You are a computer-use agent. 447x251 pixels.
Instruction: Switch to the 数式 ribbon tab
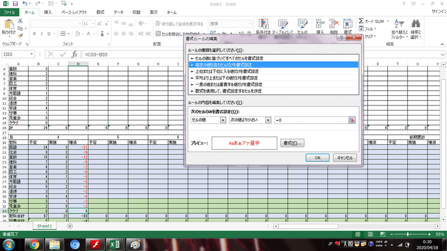[101, 12]
